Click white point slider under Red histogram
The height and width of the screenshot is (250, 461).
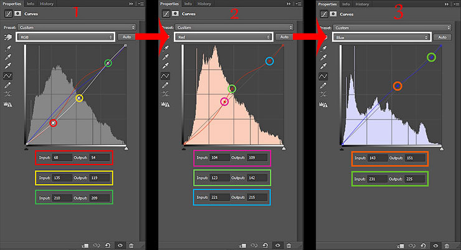(283, 148)
